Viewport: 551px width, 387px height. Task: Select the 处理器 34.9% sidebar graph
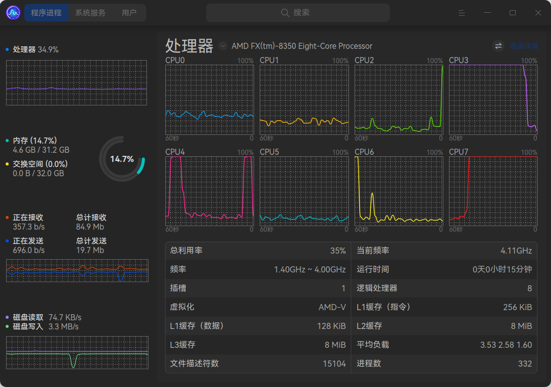pyautogui.click(x=77, y=82)
